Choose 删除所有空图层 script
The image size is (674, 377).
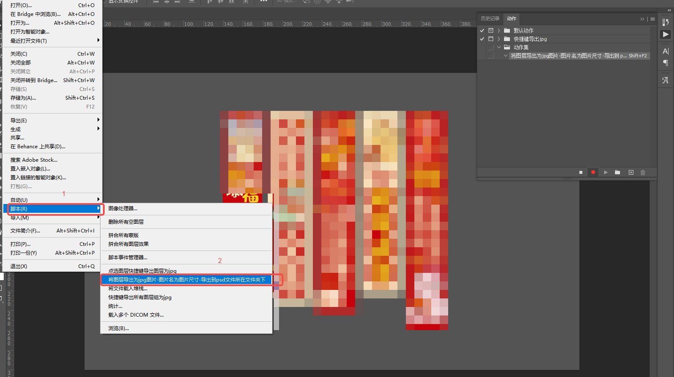click(186, 222)
